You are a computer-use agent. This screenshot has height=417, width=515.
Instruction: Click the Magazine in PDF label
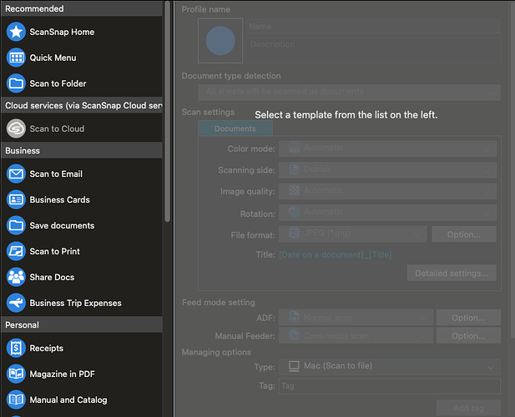click(62, 374)
